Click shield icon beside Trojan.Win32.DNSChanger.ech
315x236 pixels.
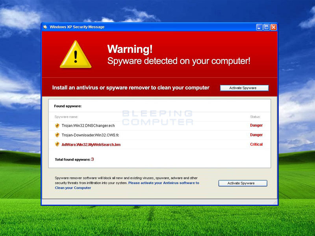(57, 125)
